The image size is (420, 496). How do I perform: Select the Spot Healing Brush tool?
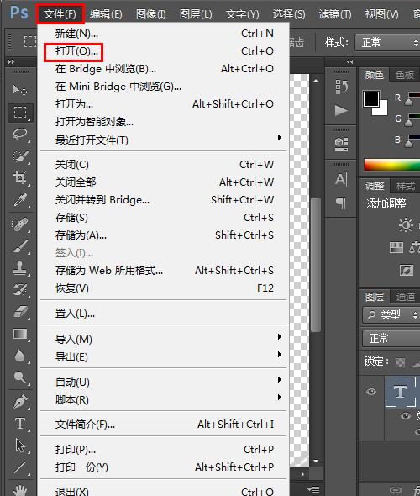point(20,224)
